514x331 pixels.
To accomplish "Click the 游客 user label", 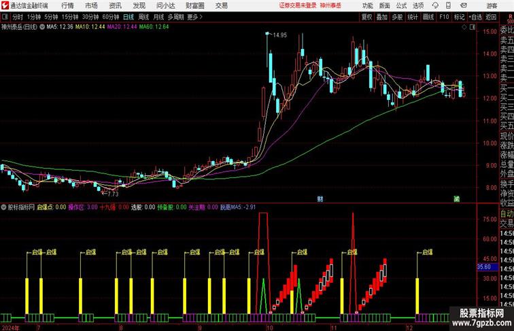I will click(x=492, y=5).
